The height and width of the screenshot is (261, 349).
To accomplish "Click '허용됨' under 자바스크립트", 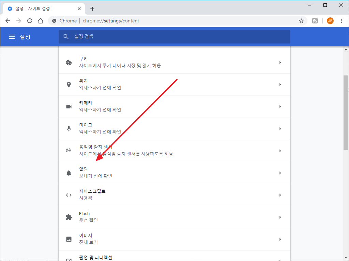I will [86, 198].
